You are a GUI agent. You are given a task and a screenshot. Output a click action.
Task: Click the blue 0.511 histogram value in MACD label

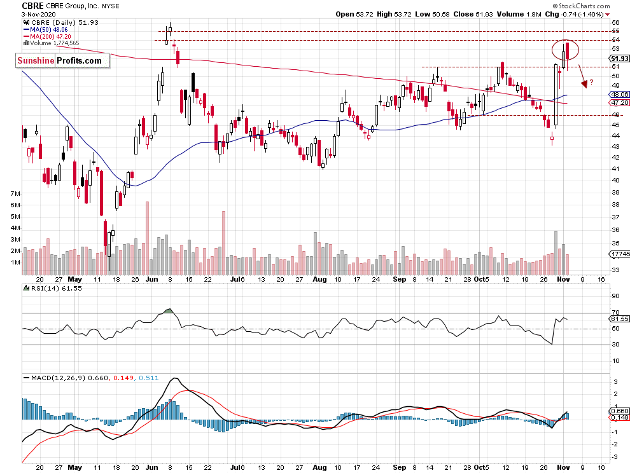149,378
